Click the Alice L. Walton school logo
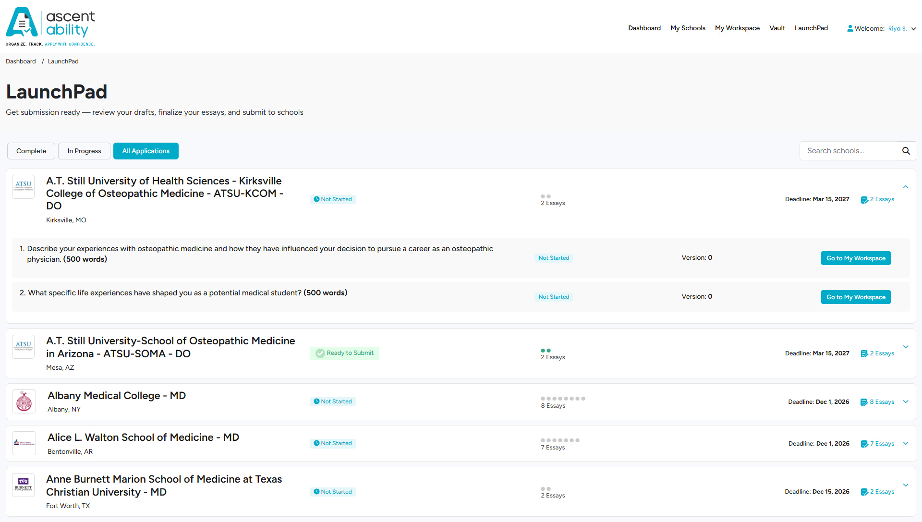Screen dimensions: 922x522 click(x=24, y=443)
